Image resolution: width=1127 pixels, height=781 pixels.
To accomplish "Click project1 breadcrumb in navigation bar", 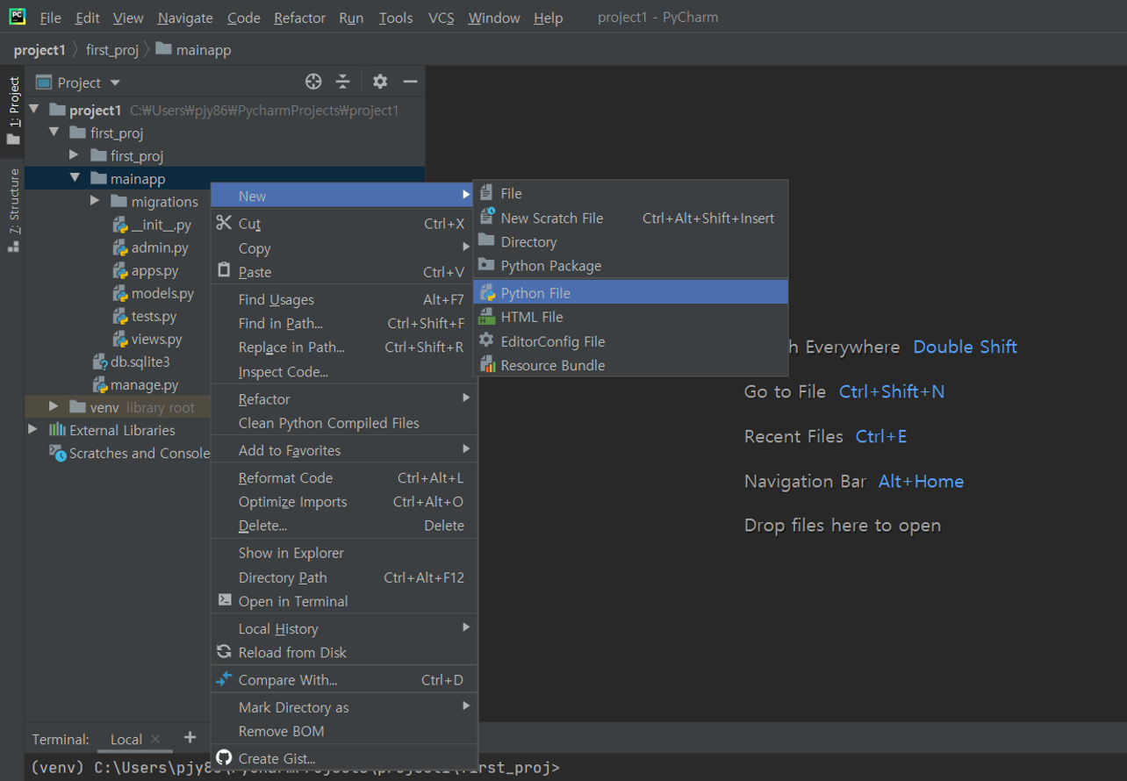I will click(39, 50).
